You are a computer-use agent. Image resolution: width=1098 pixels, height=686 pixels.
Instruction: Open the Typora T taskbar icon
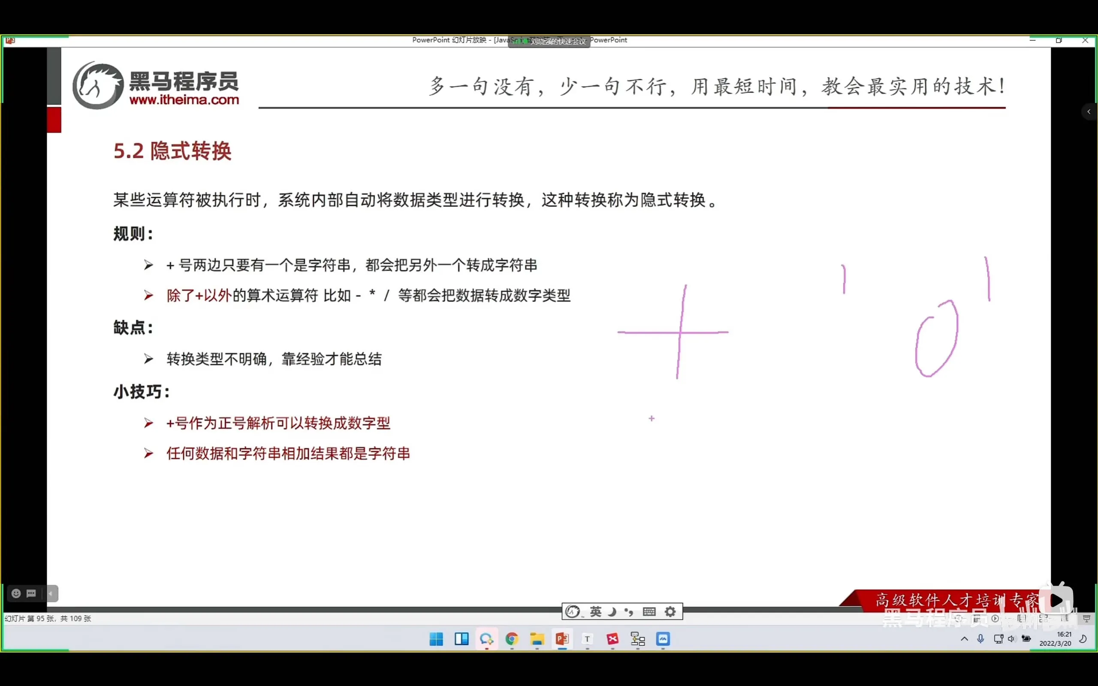(x=587, y=639)
